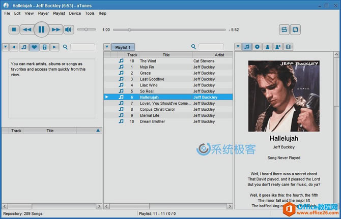The width and height of the screenshot is (341, 219).
Task: Show the similar artists context tab
Action: (x=278, y=47)
